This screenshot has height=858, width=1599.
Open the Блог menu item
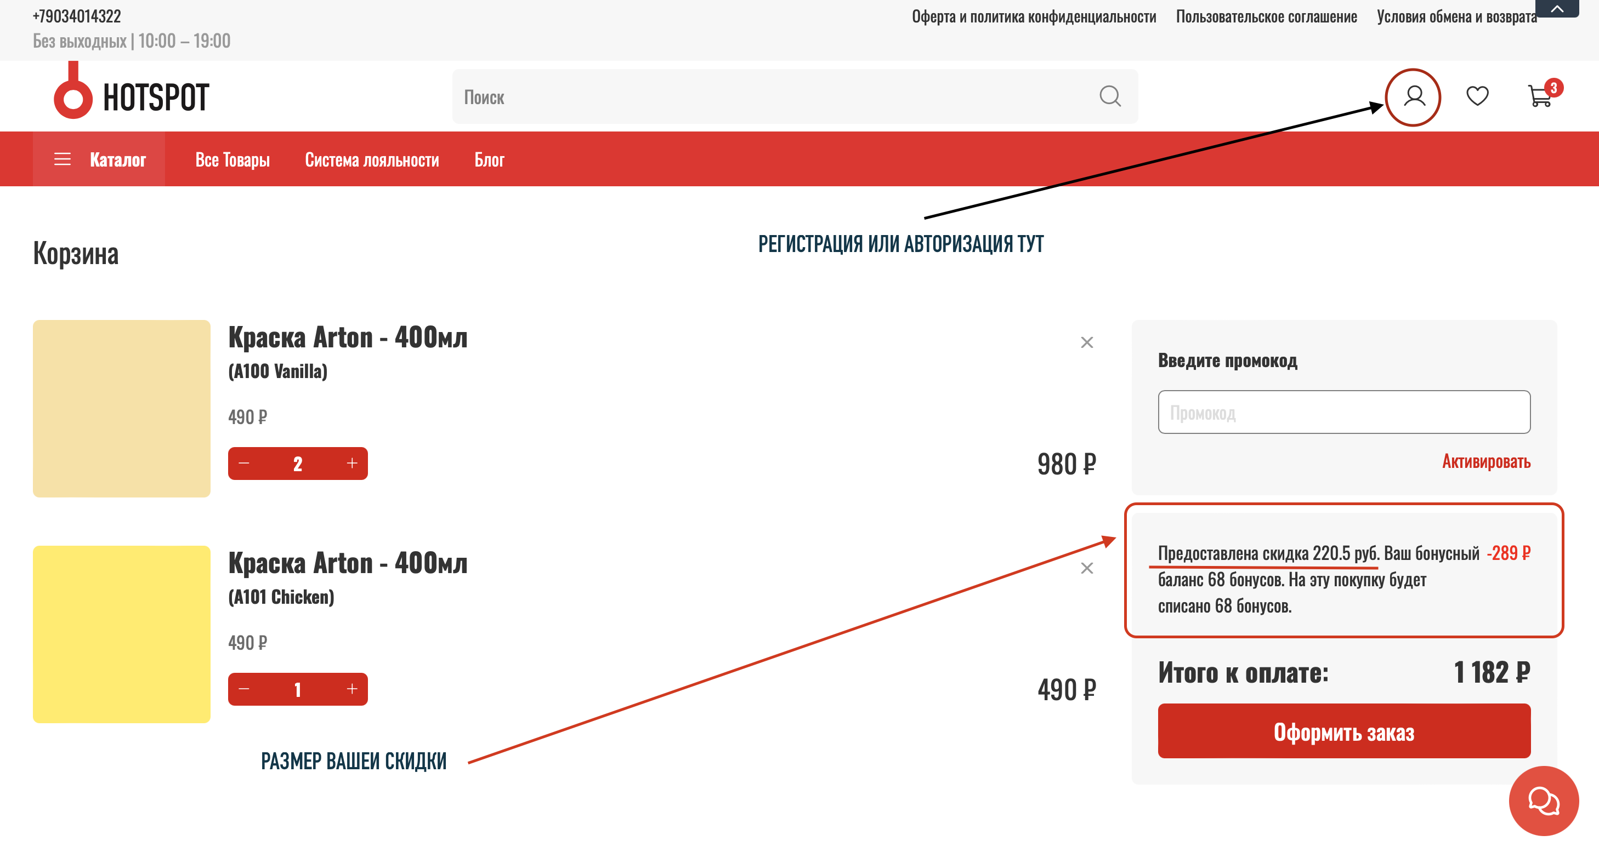[x=489, y=159]
